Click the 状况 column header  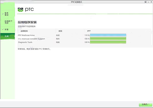pyautogui.click(x=60, y=31)
